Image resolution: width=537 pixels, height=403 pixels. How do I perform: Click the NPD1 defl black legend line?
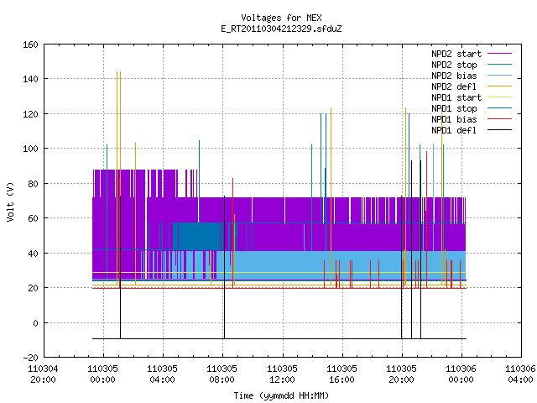[499, 130]
